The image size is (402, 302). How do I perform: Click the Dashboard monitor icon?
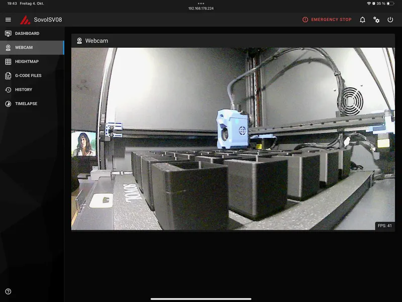tap(8, 33)
